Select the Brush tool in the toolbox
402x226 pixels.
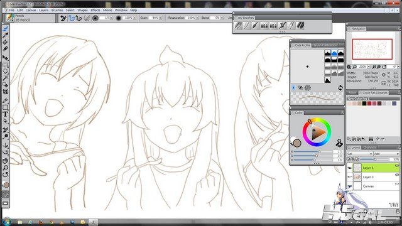point(6,29)
